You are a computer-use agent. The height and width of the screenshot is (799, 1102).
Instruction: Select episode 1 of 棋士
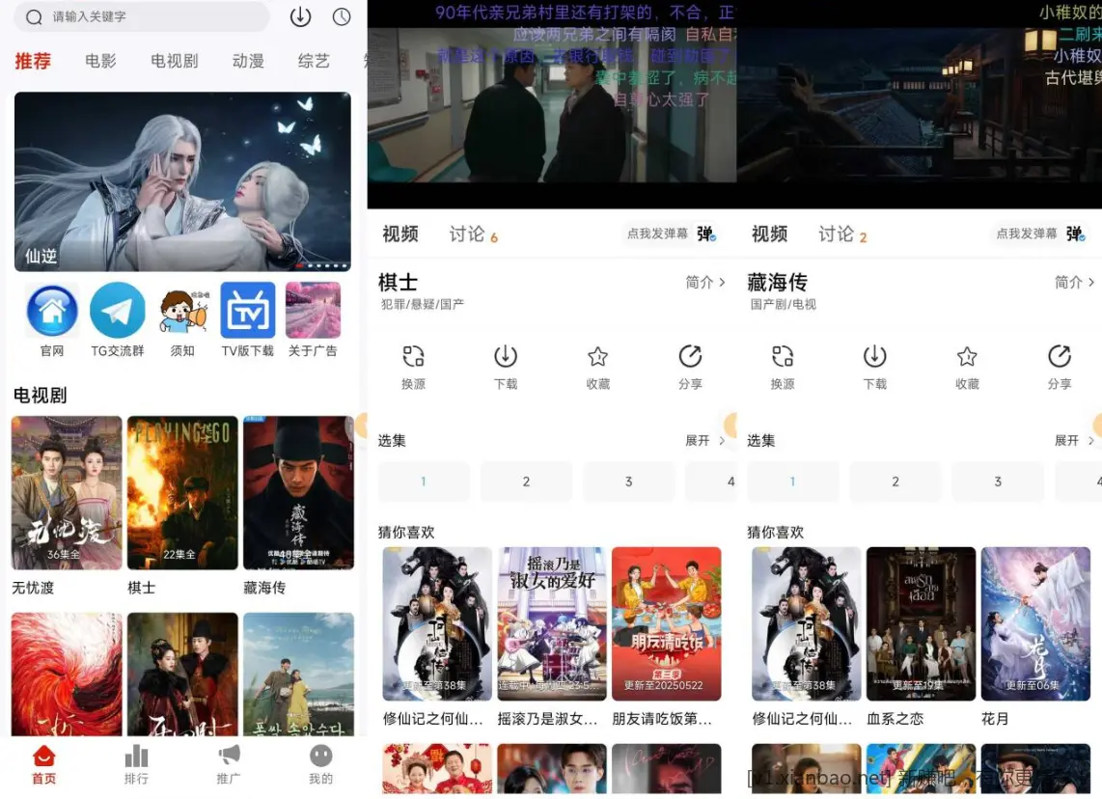click(424, 482)
